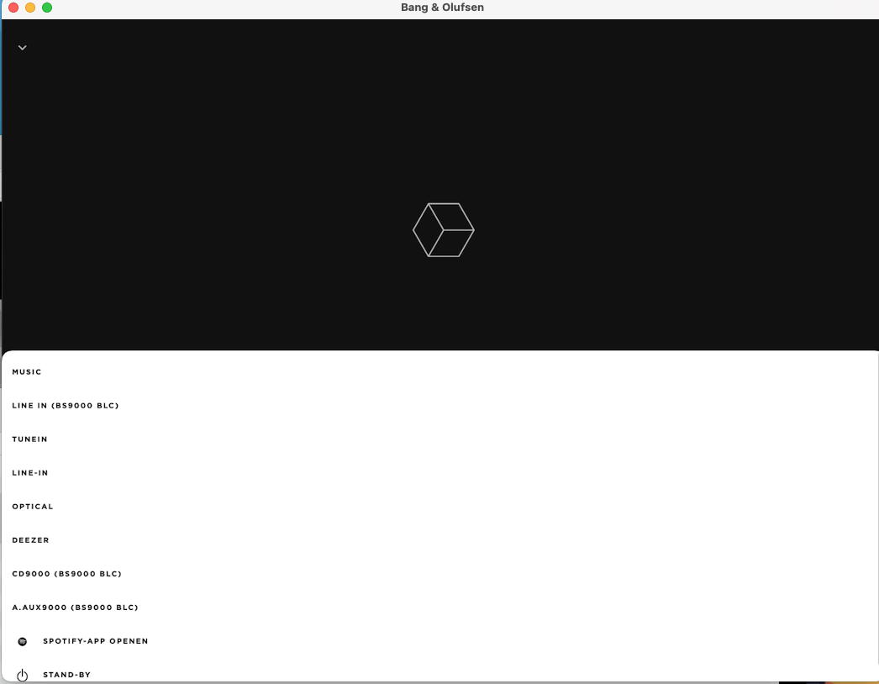Click the Spotify logo icon
This screenshot has height=684, width=879.
click(23, 641)
